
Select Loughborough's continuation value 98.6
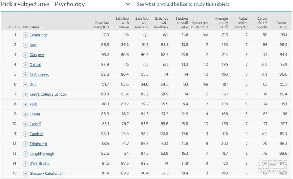point(283,154)
